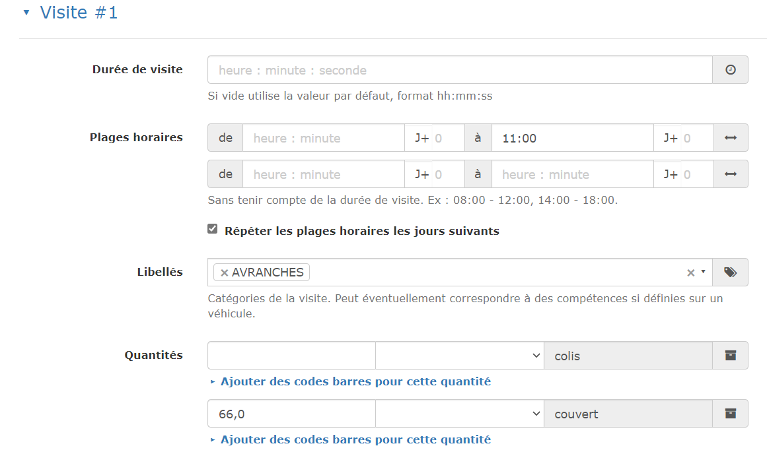Edit the 11:00 end time field

point(572,139)
